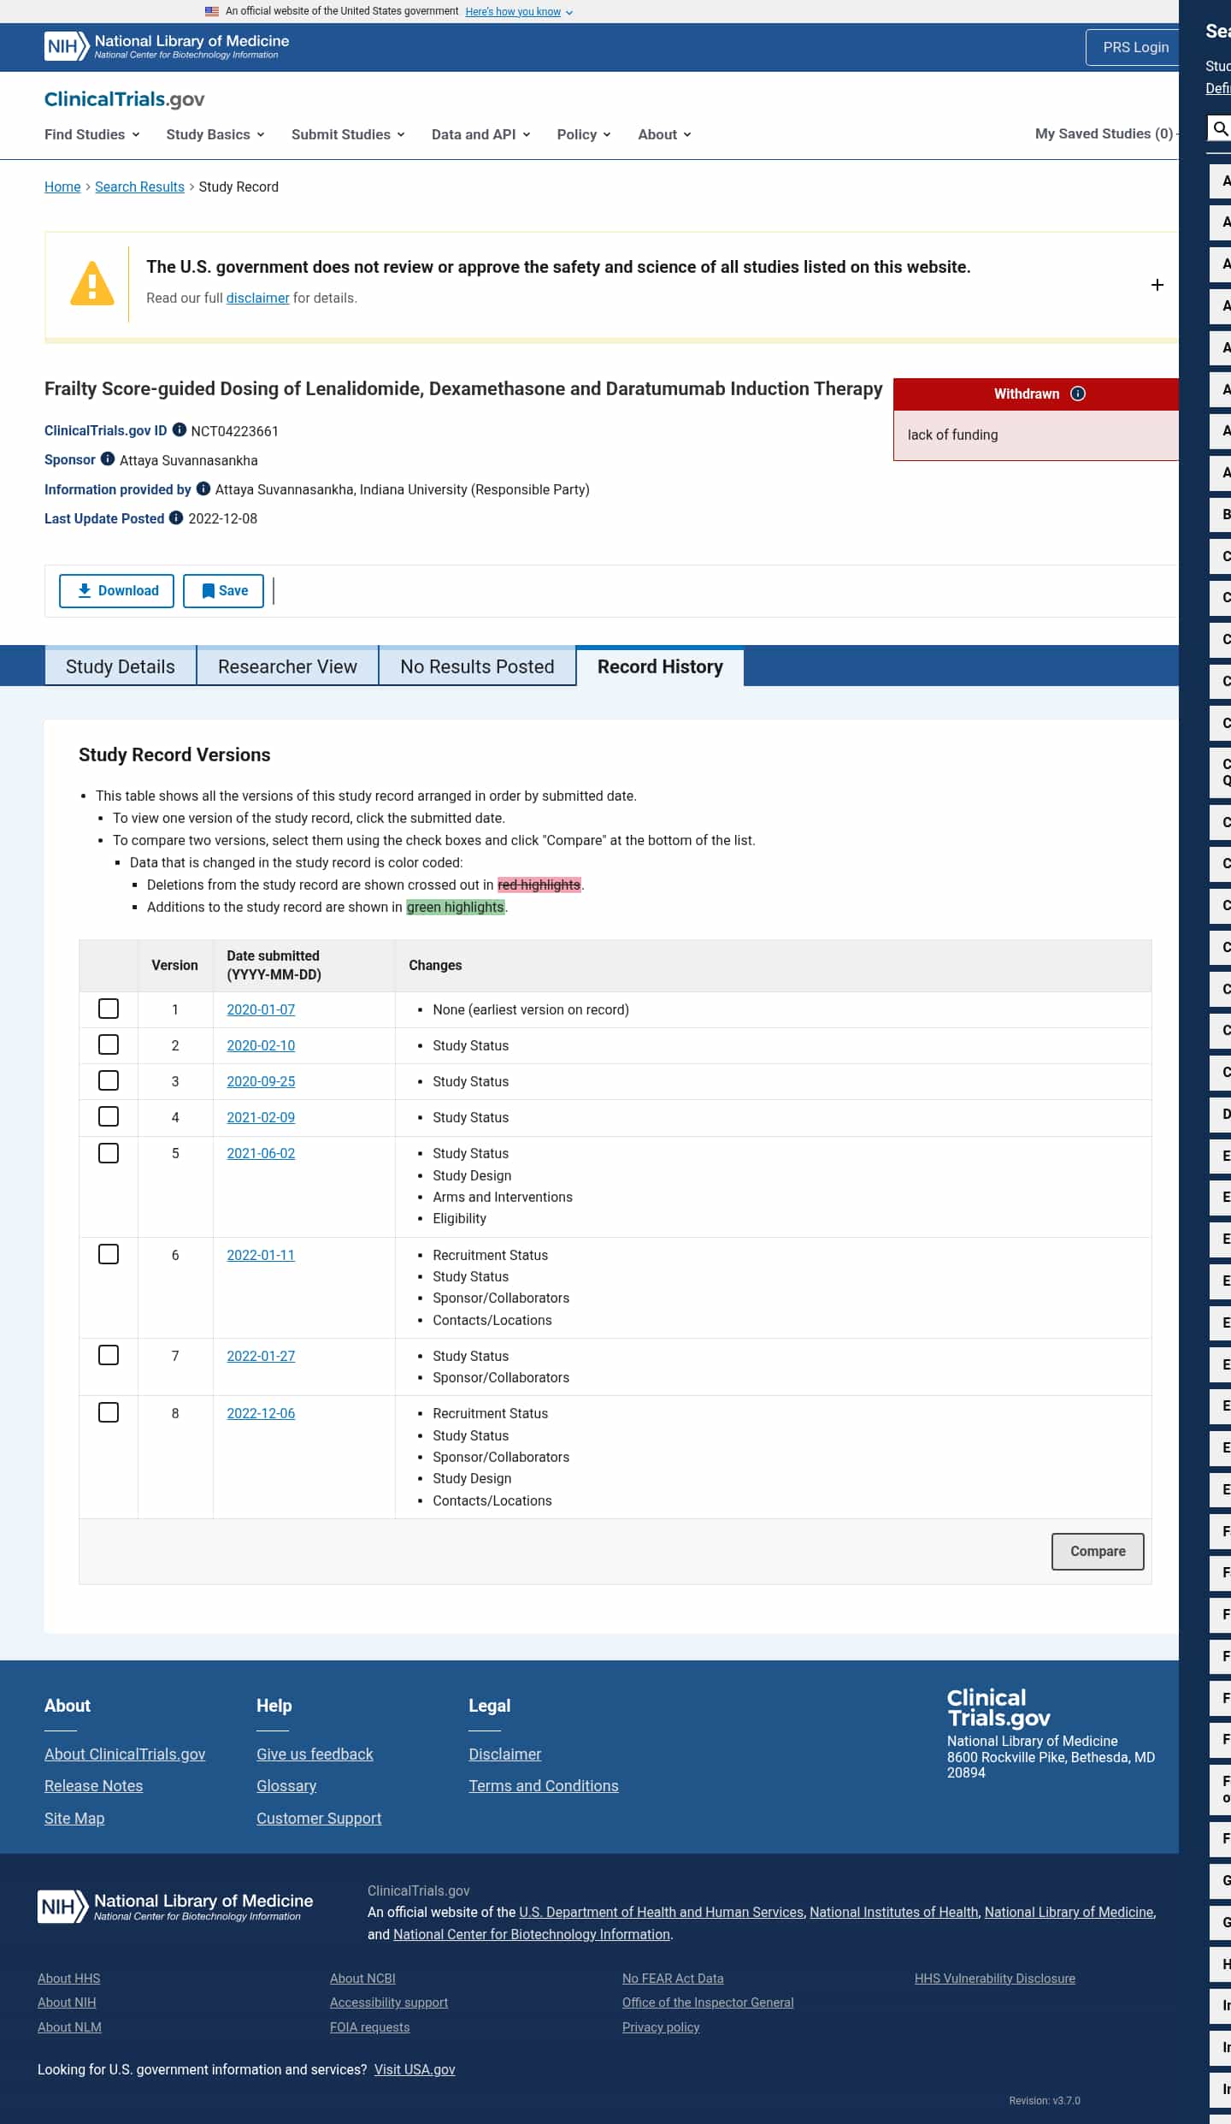Expand the disclaimer banner with plus icon

pyautogui.click(x=1157, y=285)
